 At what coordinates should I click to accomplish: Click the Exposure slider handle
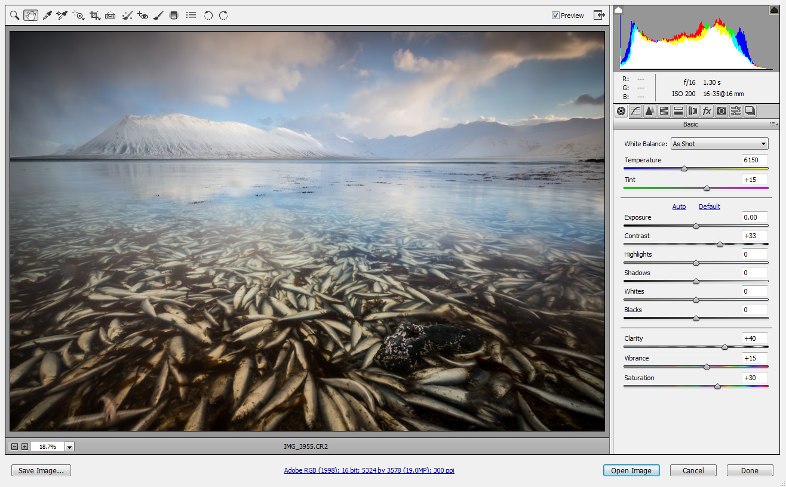[696, 226]
